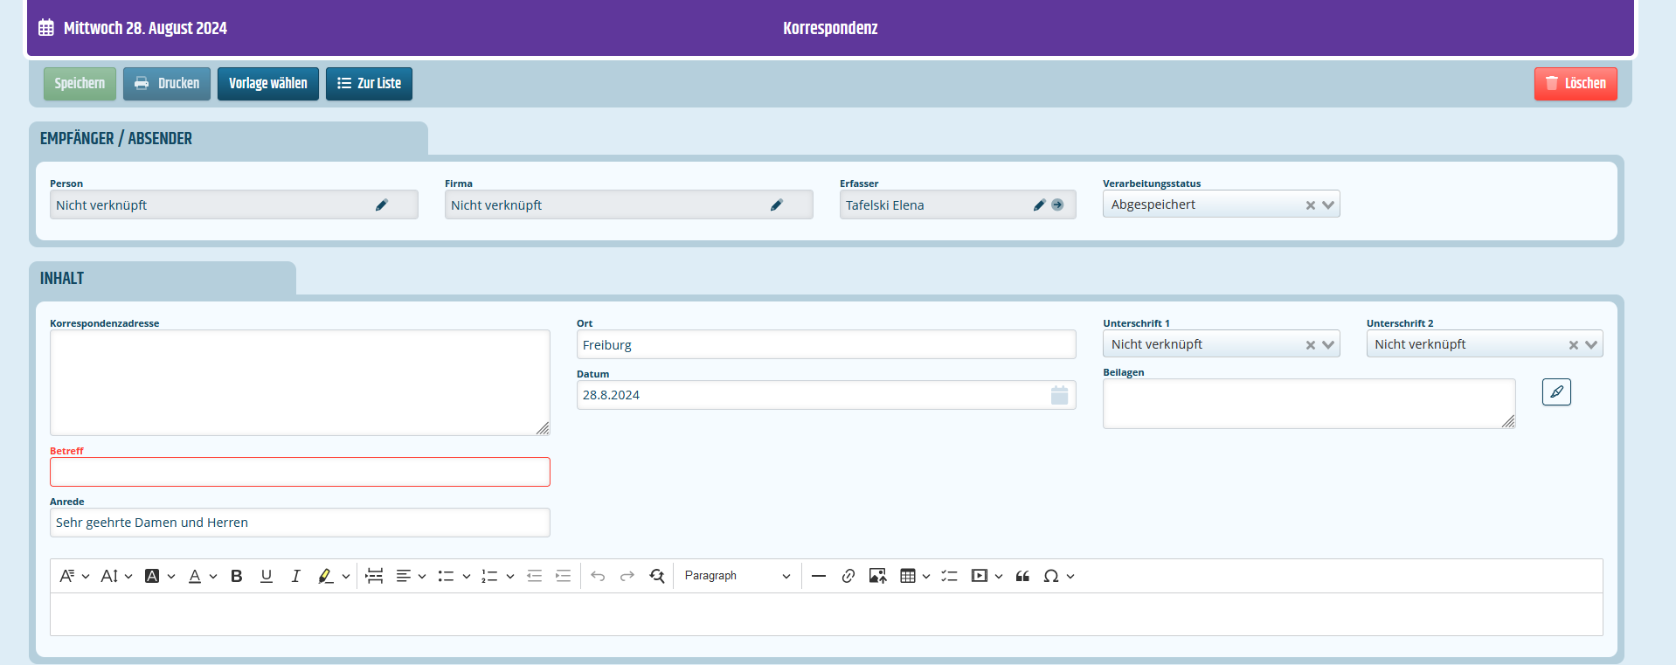Toggle bold formatting
Viewport: 1676px width, 665px height.
[237, 576]
